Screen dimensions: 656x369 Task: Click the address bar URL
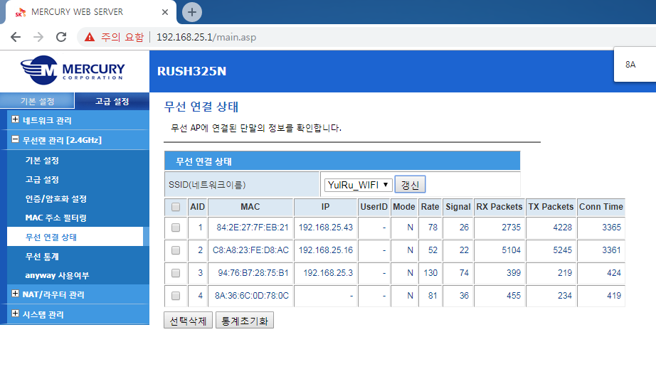tap(206, 37)
